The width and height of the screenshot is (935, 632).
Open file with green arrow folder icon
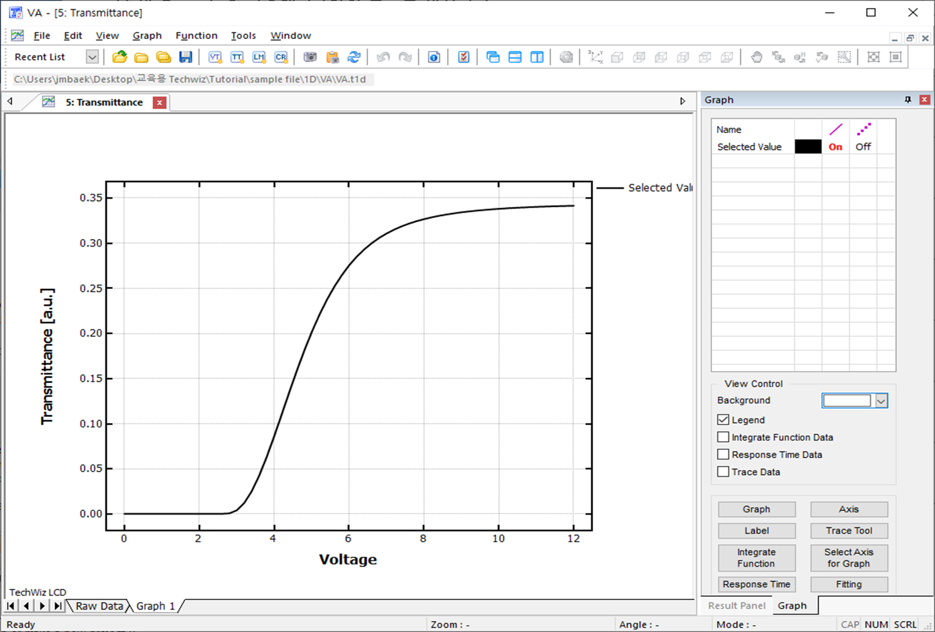120,57
